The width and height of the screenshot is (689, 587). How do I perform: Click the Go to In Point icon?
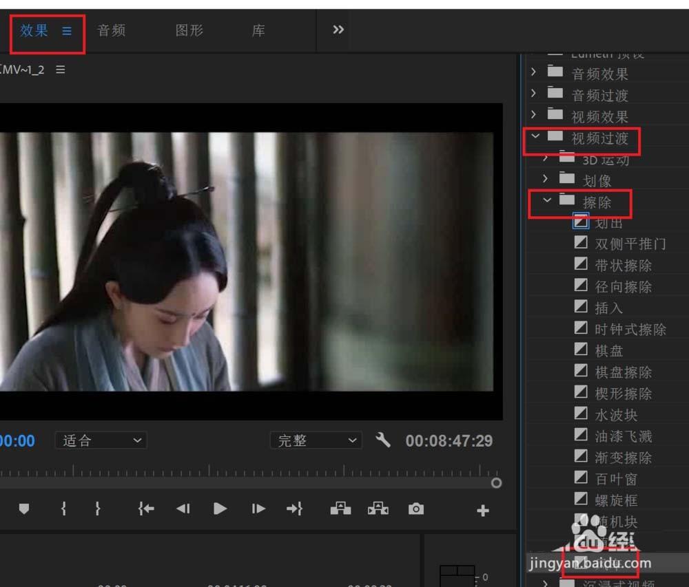point(145,509)
